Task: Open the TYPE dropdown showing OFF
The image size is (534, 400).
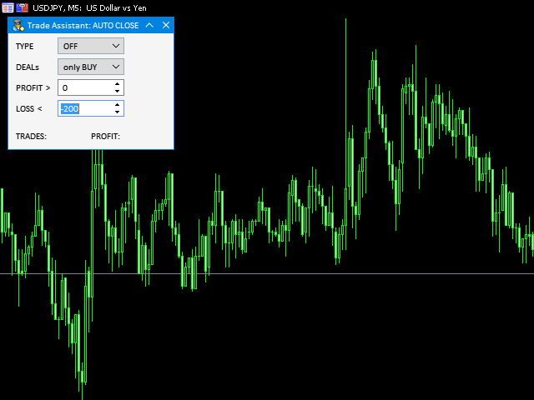Action: 90,46
